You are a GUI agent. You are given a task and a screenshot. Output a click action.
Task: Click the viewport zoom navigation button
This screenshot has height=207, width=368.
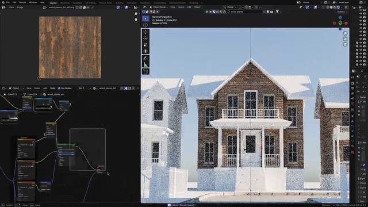click(x=345, y=33)
